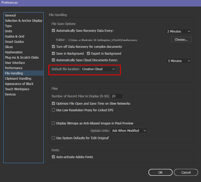Click the Number of Recent Files input field
This screenshot has width=201, height=182.
(117, 96)
